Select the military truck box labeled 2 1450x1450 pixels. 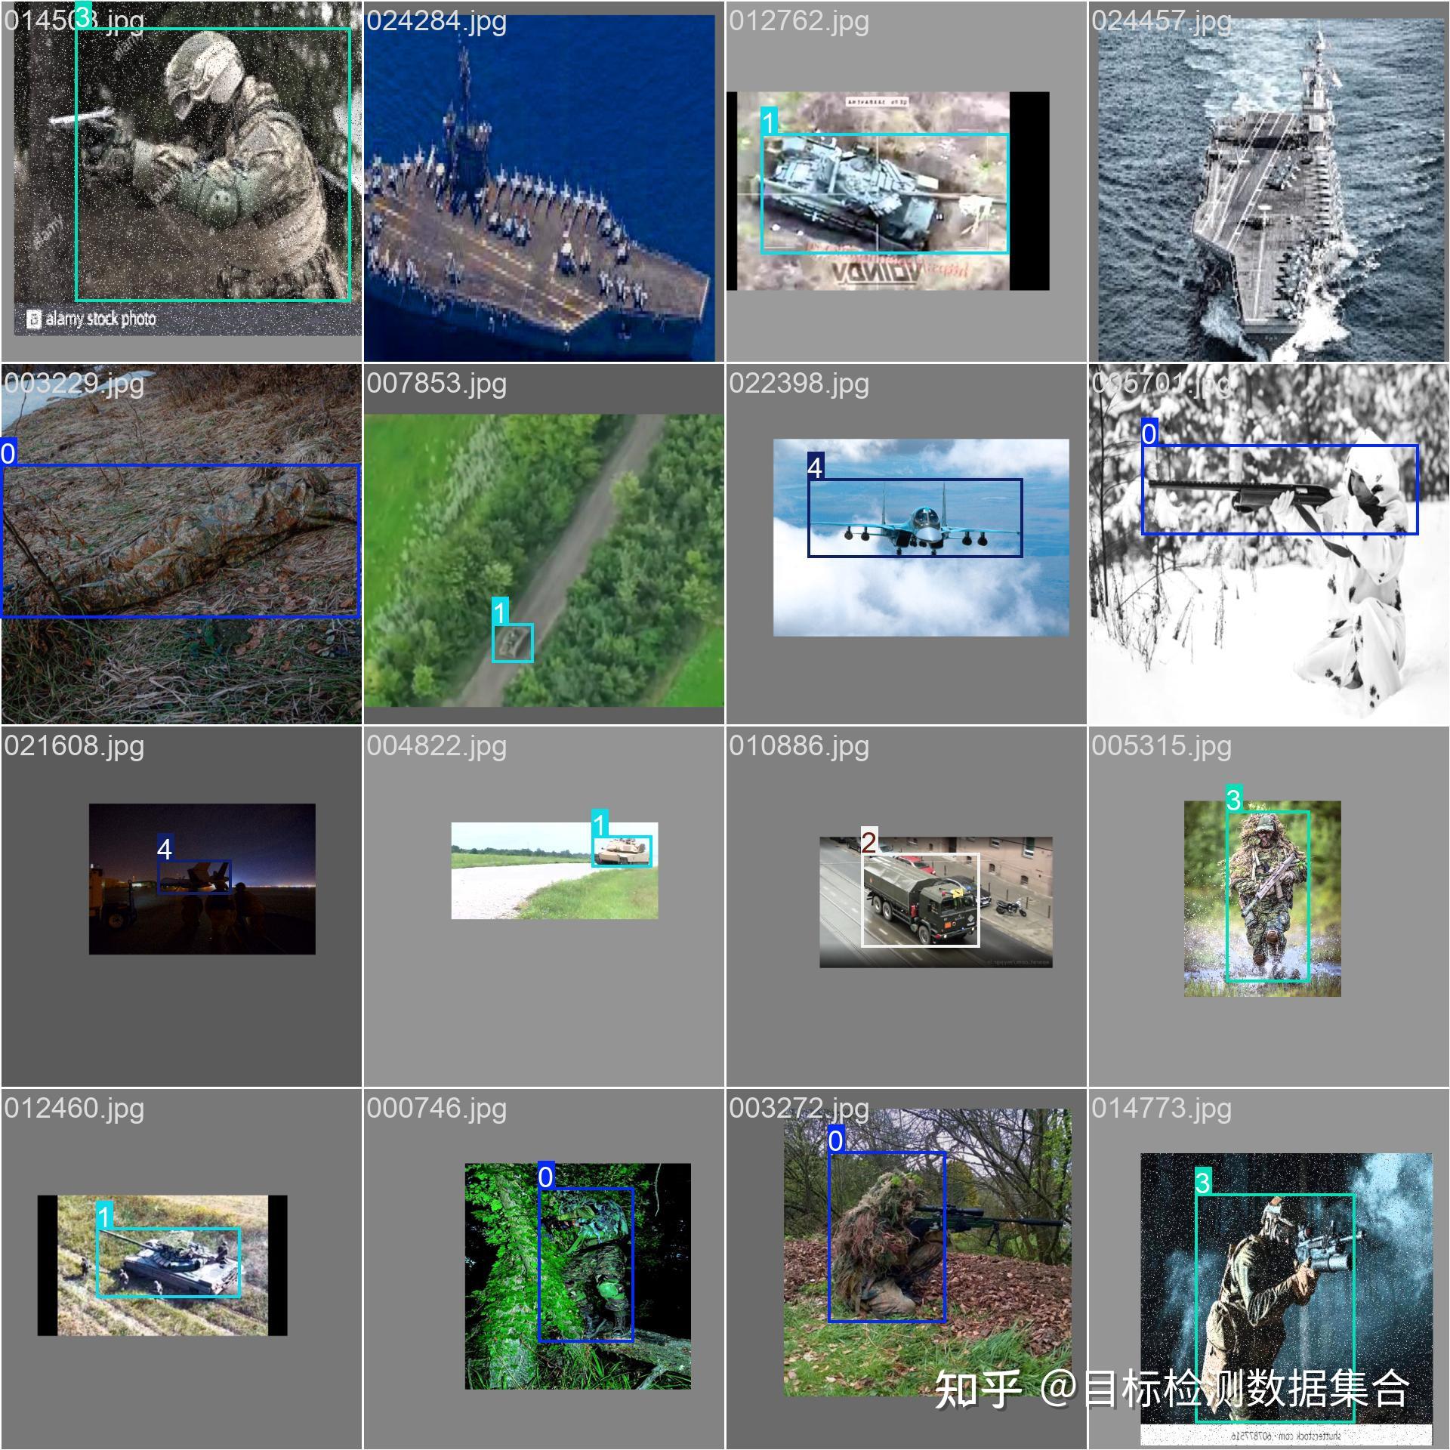coord(921,899)
